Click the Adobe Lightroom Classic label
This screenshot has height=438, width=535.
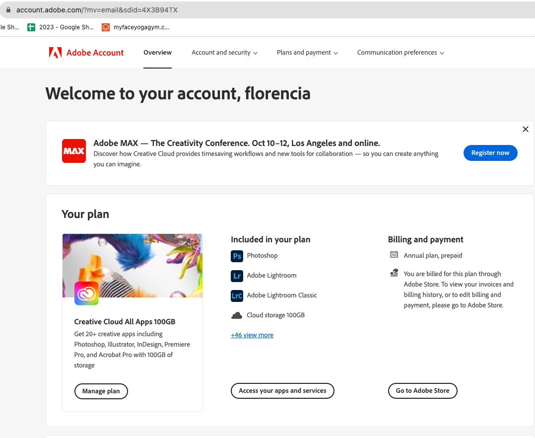pos(282,295)
